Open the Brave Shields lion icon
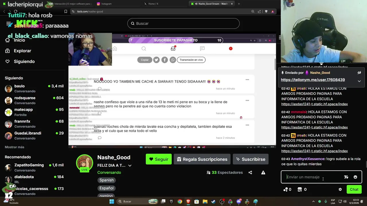 (266, 11)
